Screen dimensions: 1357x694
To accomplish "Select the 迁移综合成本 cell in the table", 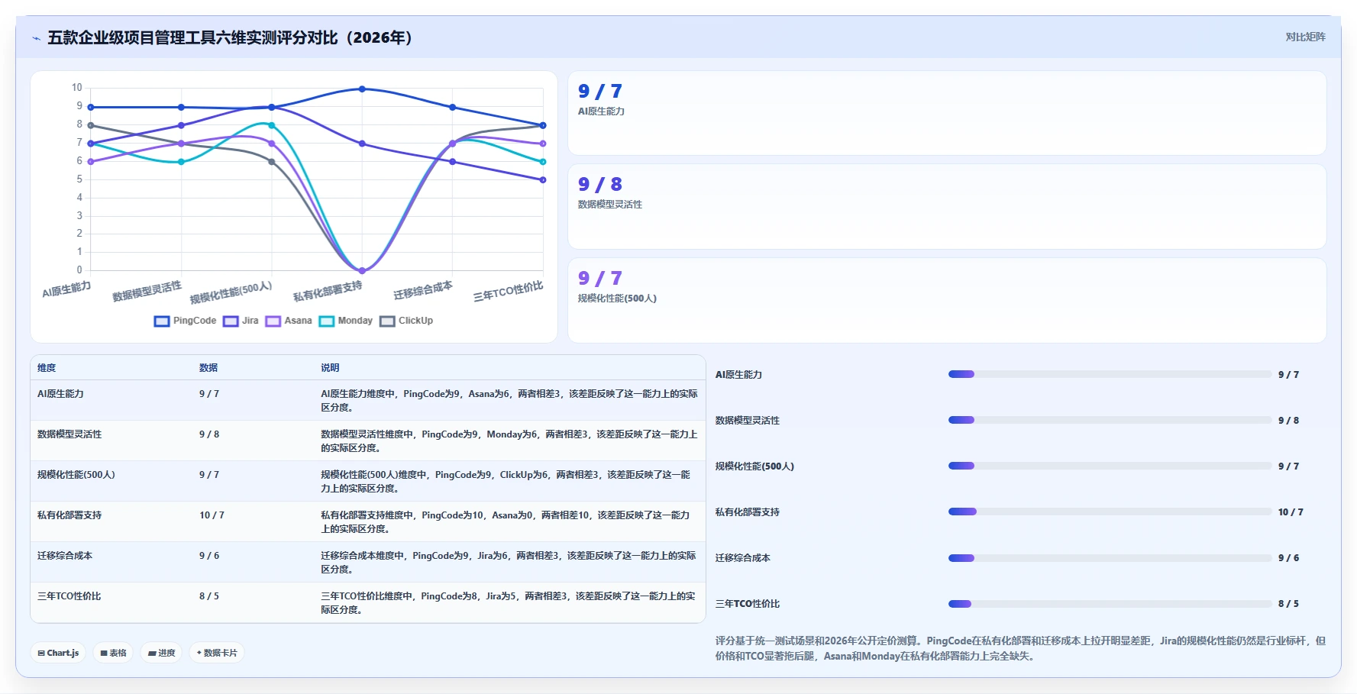I will pos(65,556).
